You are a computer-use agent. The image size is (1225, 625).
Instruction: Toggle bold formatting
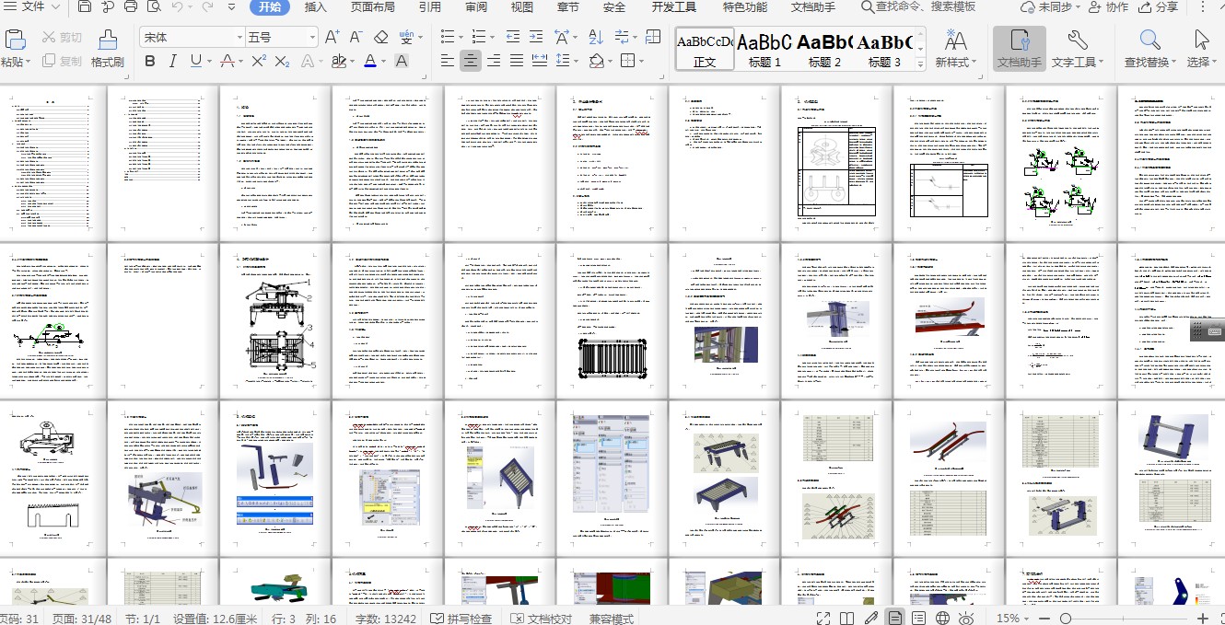pyautogui.click(x=148, y=62)
